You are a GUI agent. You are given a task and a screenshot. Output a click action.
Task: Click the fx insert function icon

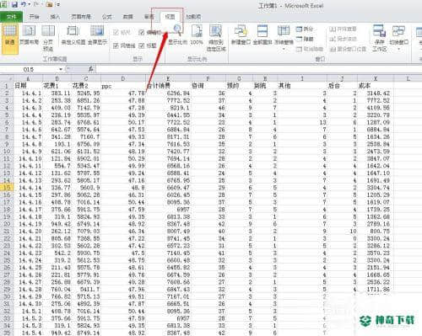(x=91, y=69)
